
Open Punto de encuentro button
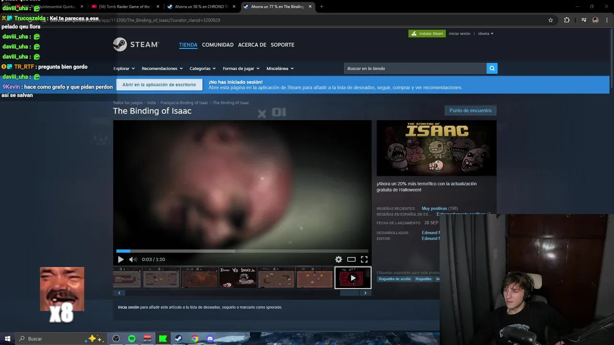pos(470,111)
